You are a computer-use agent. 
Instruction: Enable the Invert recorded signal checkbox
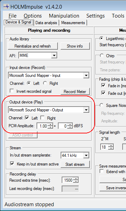click(12, 91)
